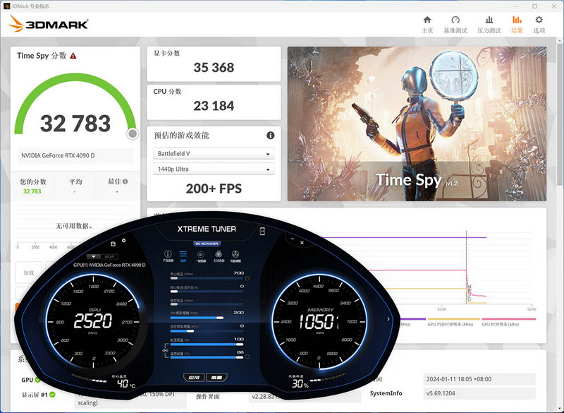Open 压力测试 stress tests via its chart icon
The height and width of the screenshot is (413, 564).
point(489,21)
